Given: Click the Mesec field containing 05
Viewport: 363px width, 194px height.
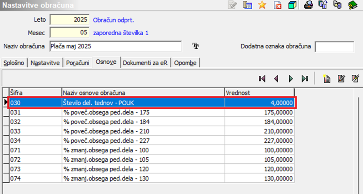Looking at the screenshot, I should [69, 32].
